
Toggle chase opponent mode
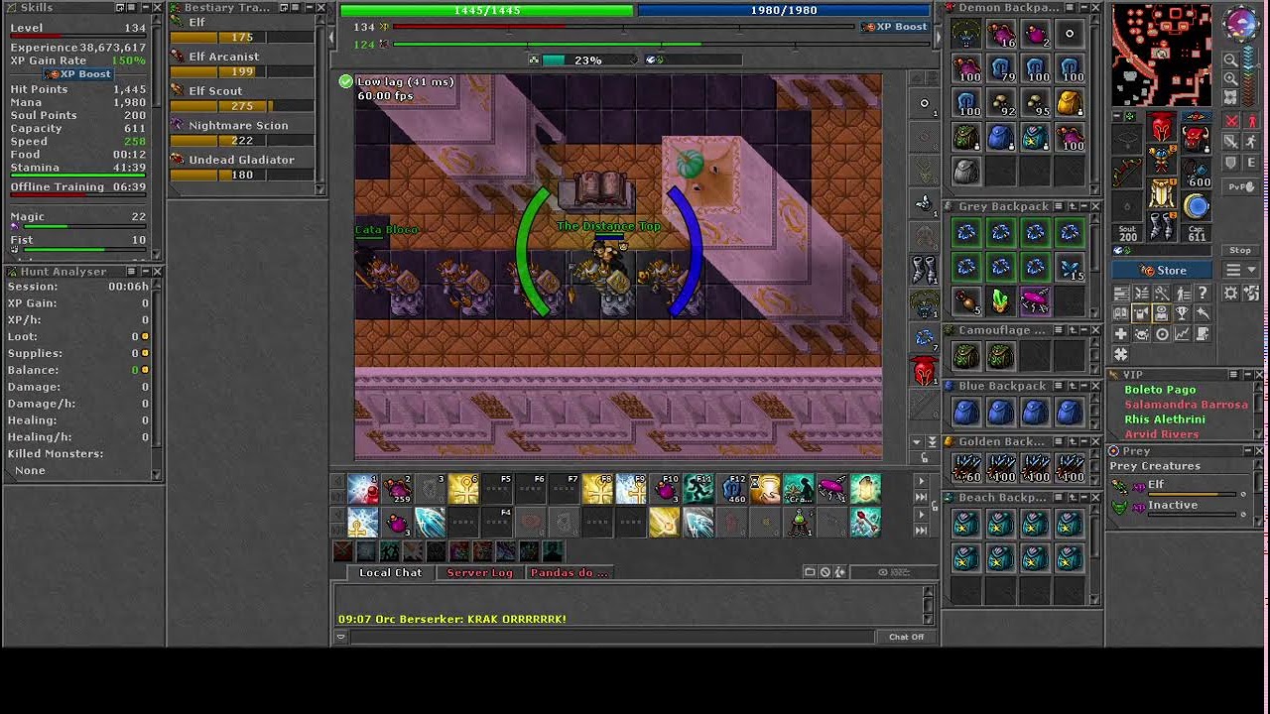(x=1251, y=143)
